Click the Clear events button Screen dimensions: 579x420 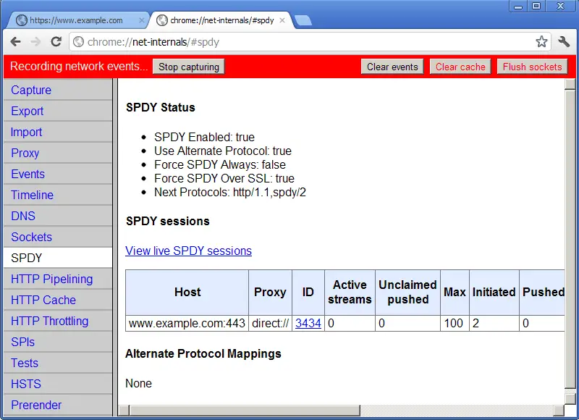coord(392,67)
